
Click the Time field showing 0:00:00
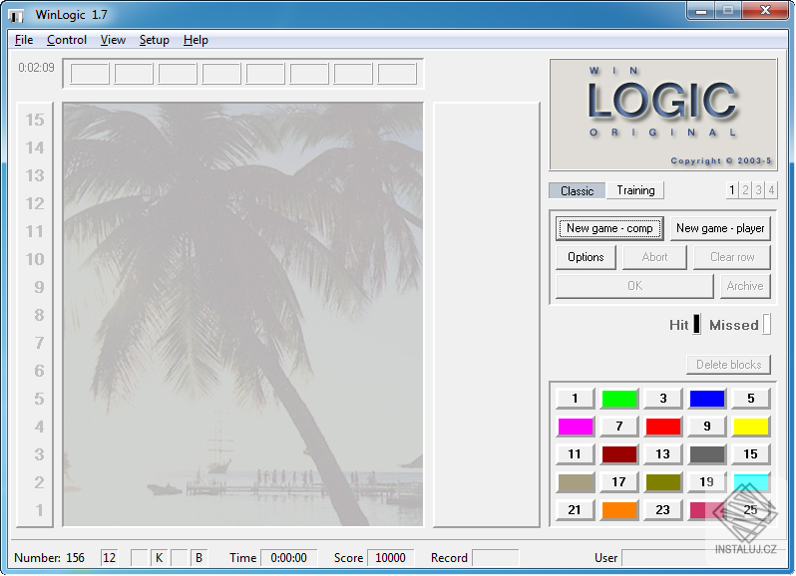point(289,558)
